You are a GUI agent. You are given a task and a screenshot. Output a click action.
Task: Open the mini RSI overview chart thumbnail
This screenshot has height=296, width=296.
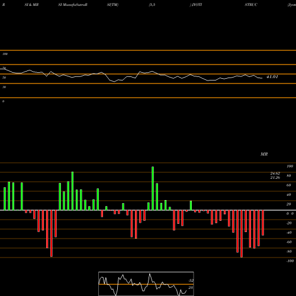pos(146,284)
